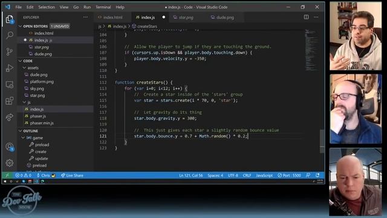Collapse the js folder
Viewport: 387px width, 218px height.
(x=24, y=102)
